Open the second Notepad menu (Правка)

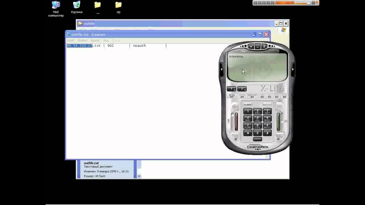[x=82, y=40]
